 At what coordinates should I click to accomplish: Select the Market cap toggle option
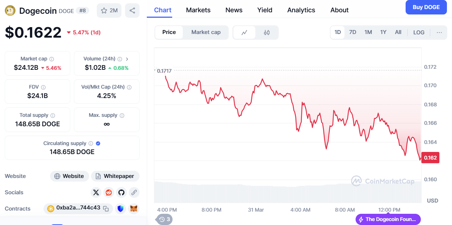pyautogui.click(x=206, y=32)
